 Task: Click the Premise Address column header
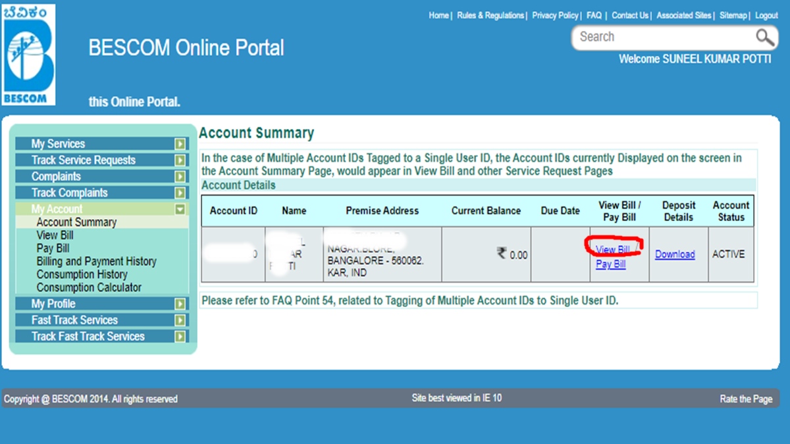pyautogui.click(x=382, y=211)
